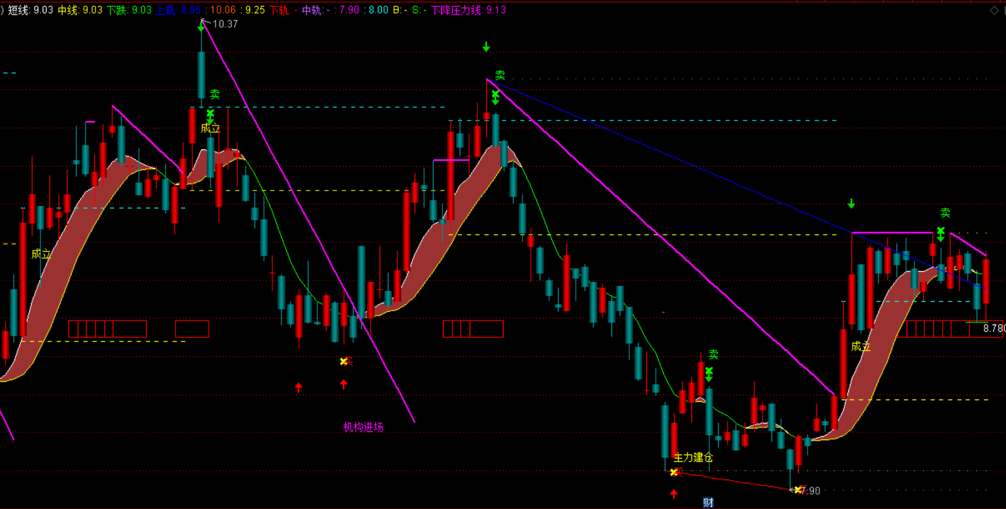Click the diamond icon at the chart's top-right corner
1006x509 pixels.
pyautogui.click(x=994, y=11)
